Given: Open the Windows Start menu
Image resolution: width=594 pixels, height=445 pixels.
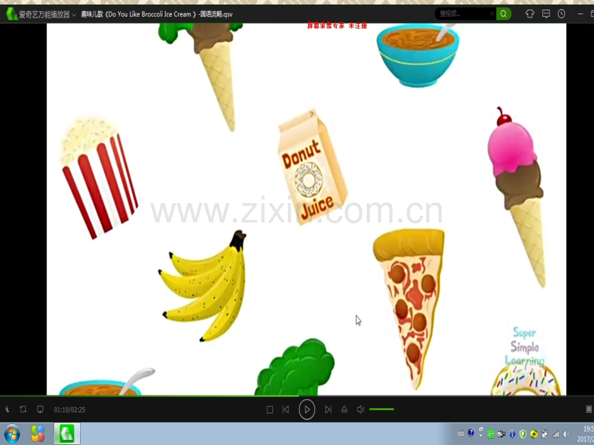Looking at the screenshot, I should click(12, 433).
